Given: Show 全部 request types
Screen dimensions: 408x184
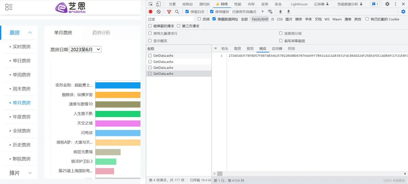Looking at the screenshot, I should pos(244,19).
